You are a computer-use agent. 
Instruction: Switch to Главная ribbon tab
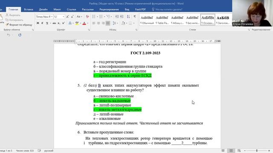(13, 9)
